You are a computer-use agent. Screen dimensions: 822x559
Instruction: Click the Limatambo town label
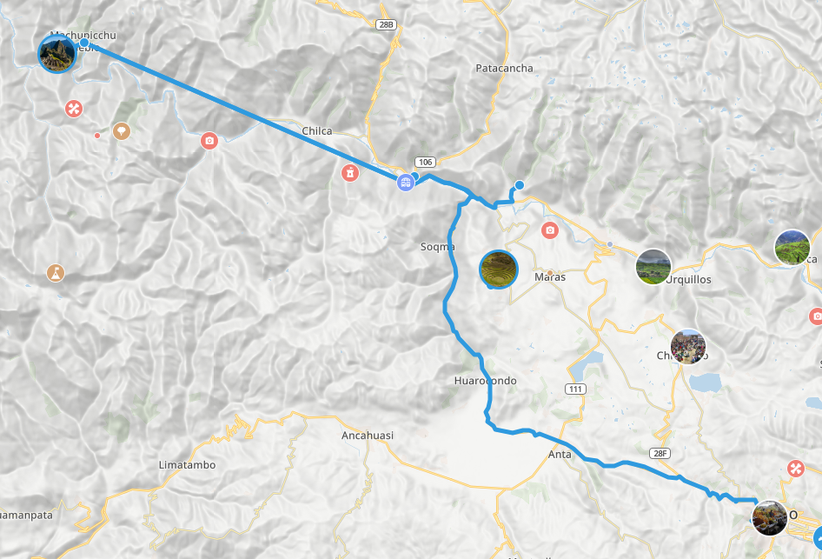[187, 464]
